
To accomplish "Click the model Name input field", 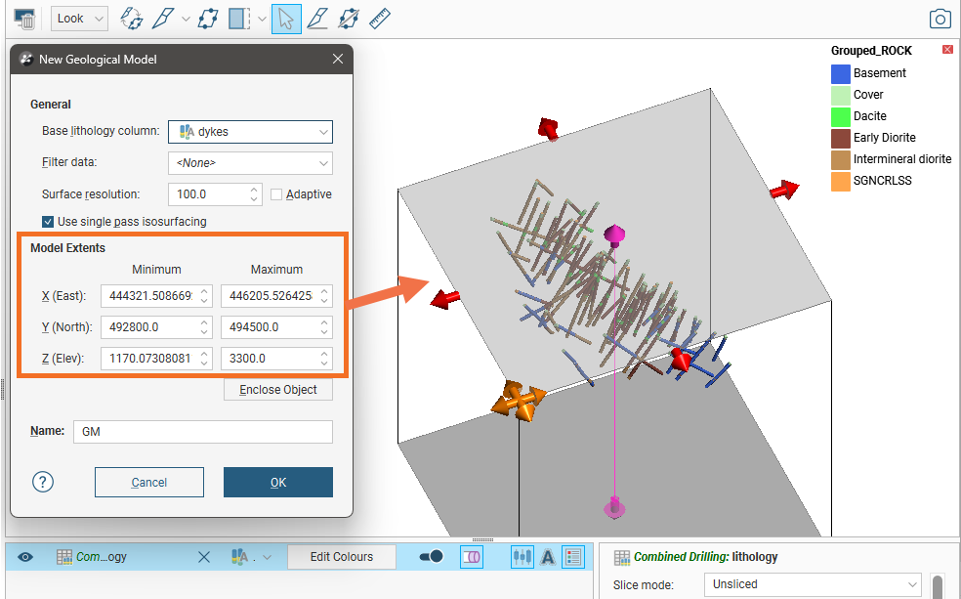I will click(202, 432).
